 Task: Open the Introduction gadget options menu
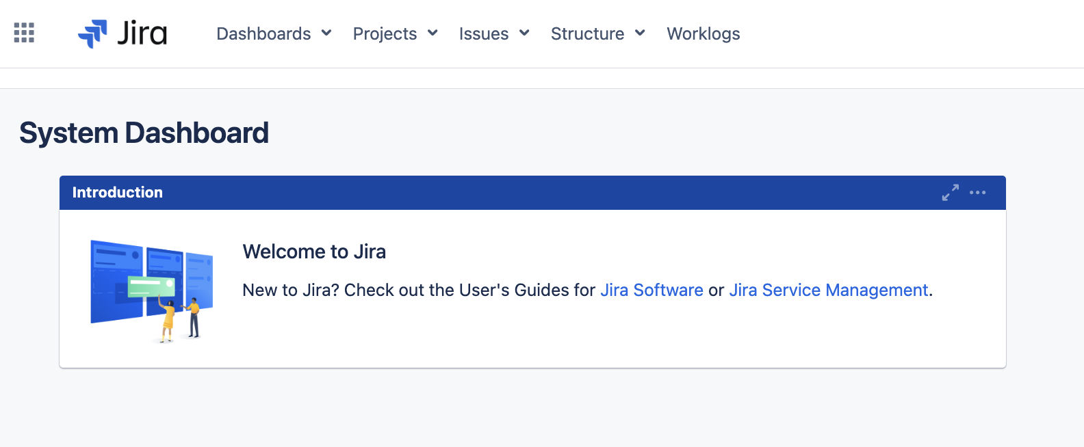point(978,193)
